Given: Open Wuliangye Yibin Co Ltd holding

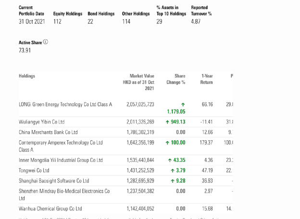Looking at the screenshot, I should [x=41, y=122].
